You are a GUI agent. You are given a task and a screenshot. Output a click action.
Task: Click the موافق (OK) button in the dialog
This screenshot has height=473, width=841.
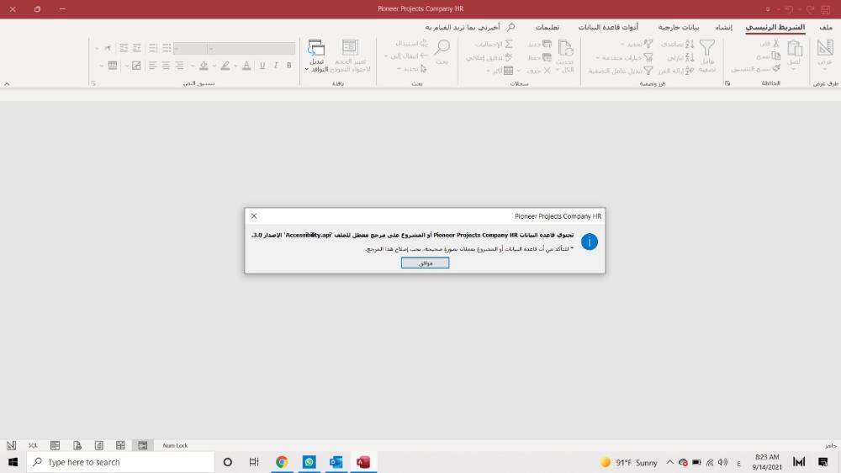pos(425,263)
